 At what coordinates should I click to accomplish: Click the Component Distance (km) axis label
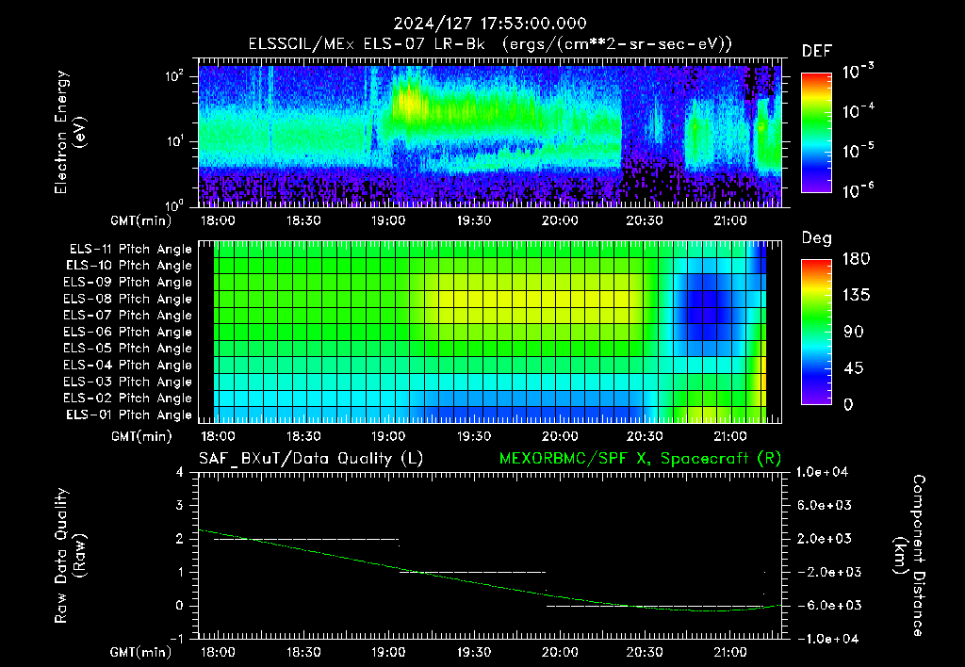pos(909,555)
